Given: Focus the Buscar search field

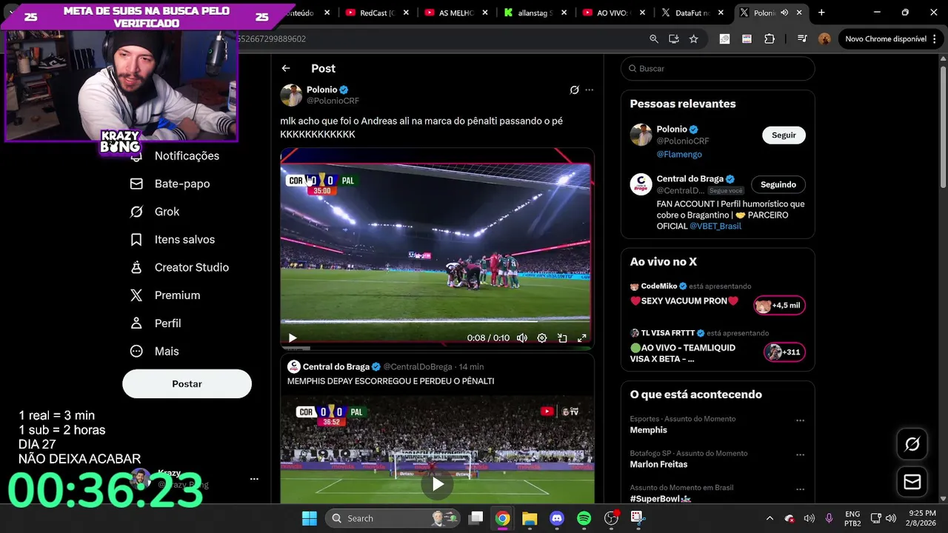Looking at the screenshot, I should click(718, 68).
